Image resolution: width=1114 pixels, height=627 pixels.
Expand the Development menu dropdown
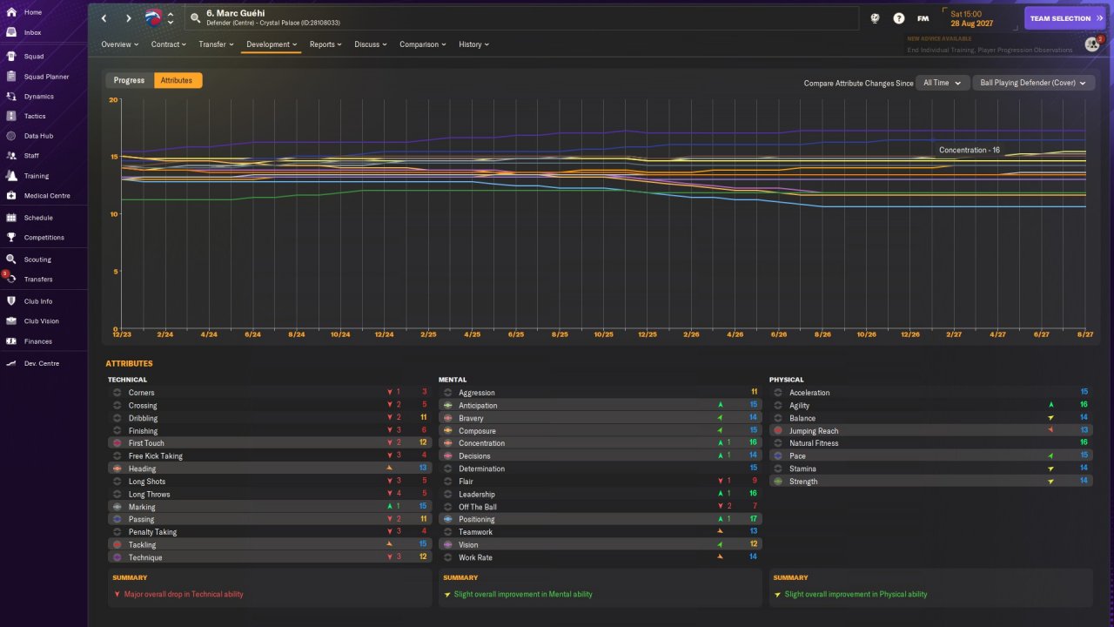point(272,44)
